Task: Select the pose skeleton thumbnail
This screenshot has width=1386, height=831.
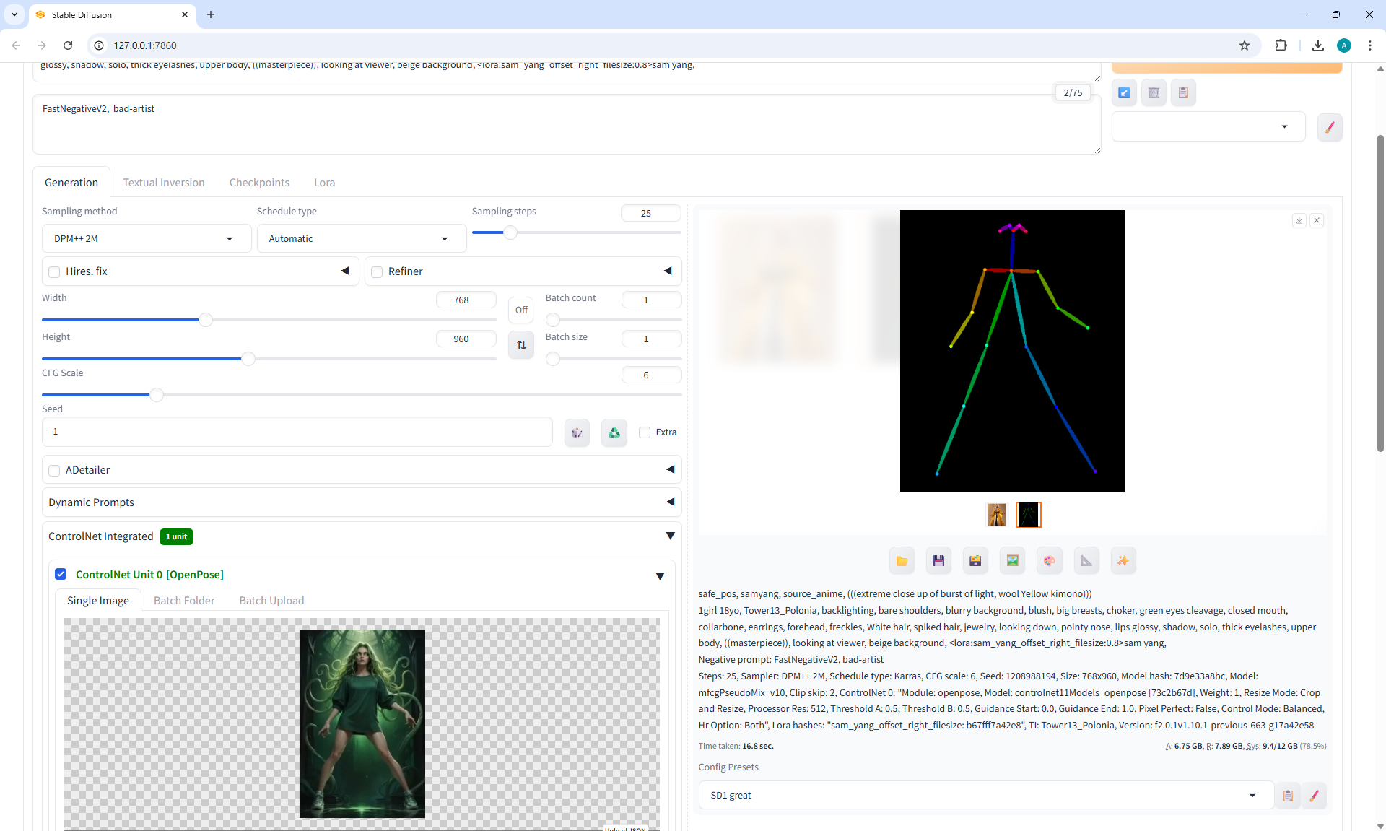Action: 1028,515
